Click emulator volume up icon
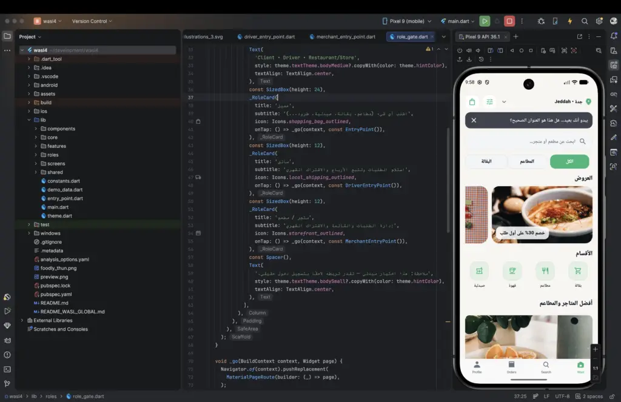Screen dimensions: 621x402 (469, 51)
